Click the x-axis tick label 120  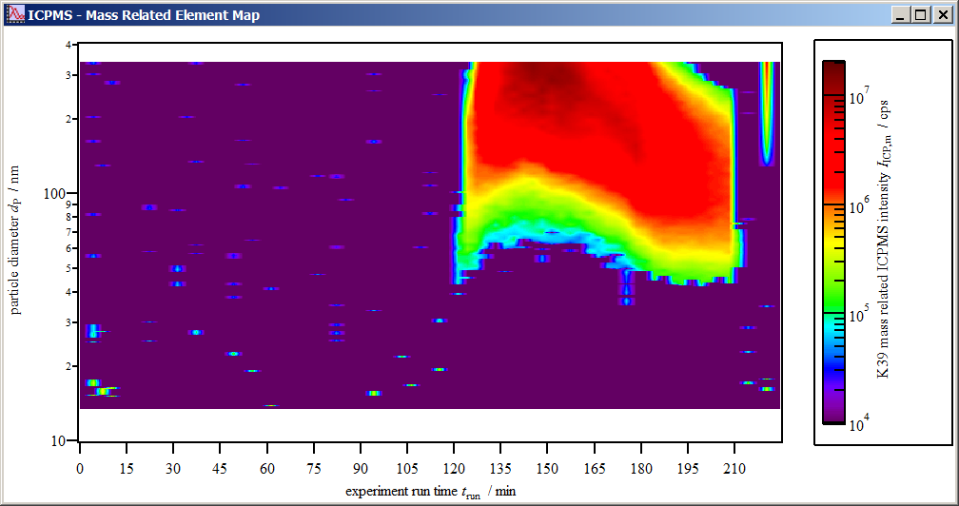455,469
